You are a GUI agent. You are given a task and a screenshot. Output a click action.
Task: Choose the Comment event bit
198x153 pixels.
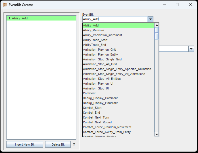pyautogui.click(x=89, y=93)
